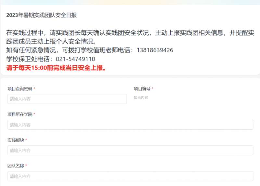Click the 团队名称 input field

tap(130, 176)
